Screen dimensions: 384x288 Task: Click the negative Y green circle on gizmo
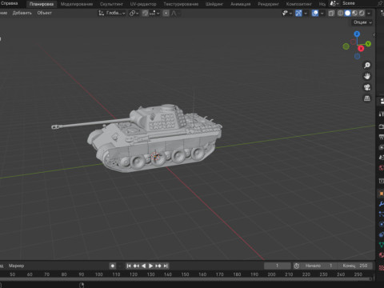pos(346,46)
